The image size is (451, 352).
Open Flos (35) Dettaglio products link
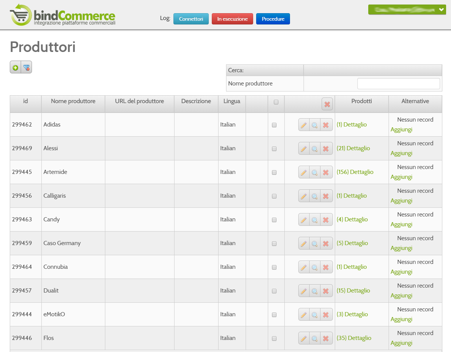click(x=354, y=338)
